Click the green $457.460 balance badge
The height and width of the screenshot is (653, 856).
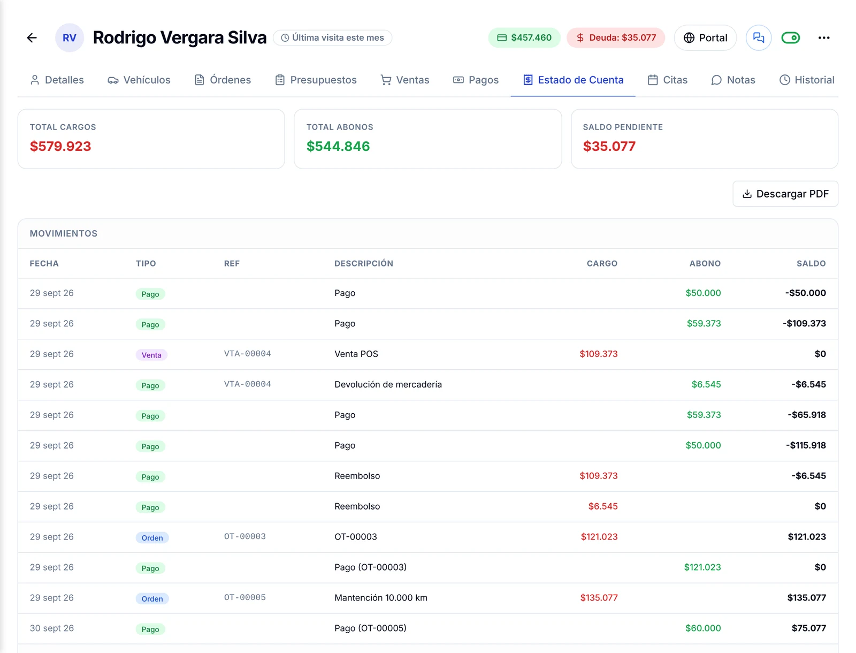point(524,37)
